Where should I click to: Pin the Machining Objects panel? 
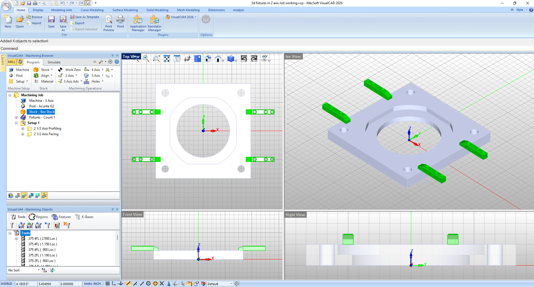[x=112, y=209]
